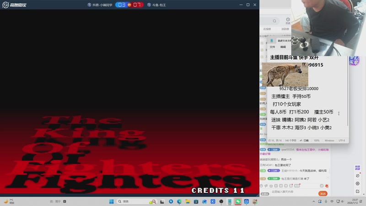Open the 100% zoom status in Notepad
This screenshot has width=366, height=206.
click(317, 141)
